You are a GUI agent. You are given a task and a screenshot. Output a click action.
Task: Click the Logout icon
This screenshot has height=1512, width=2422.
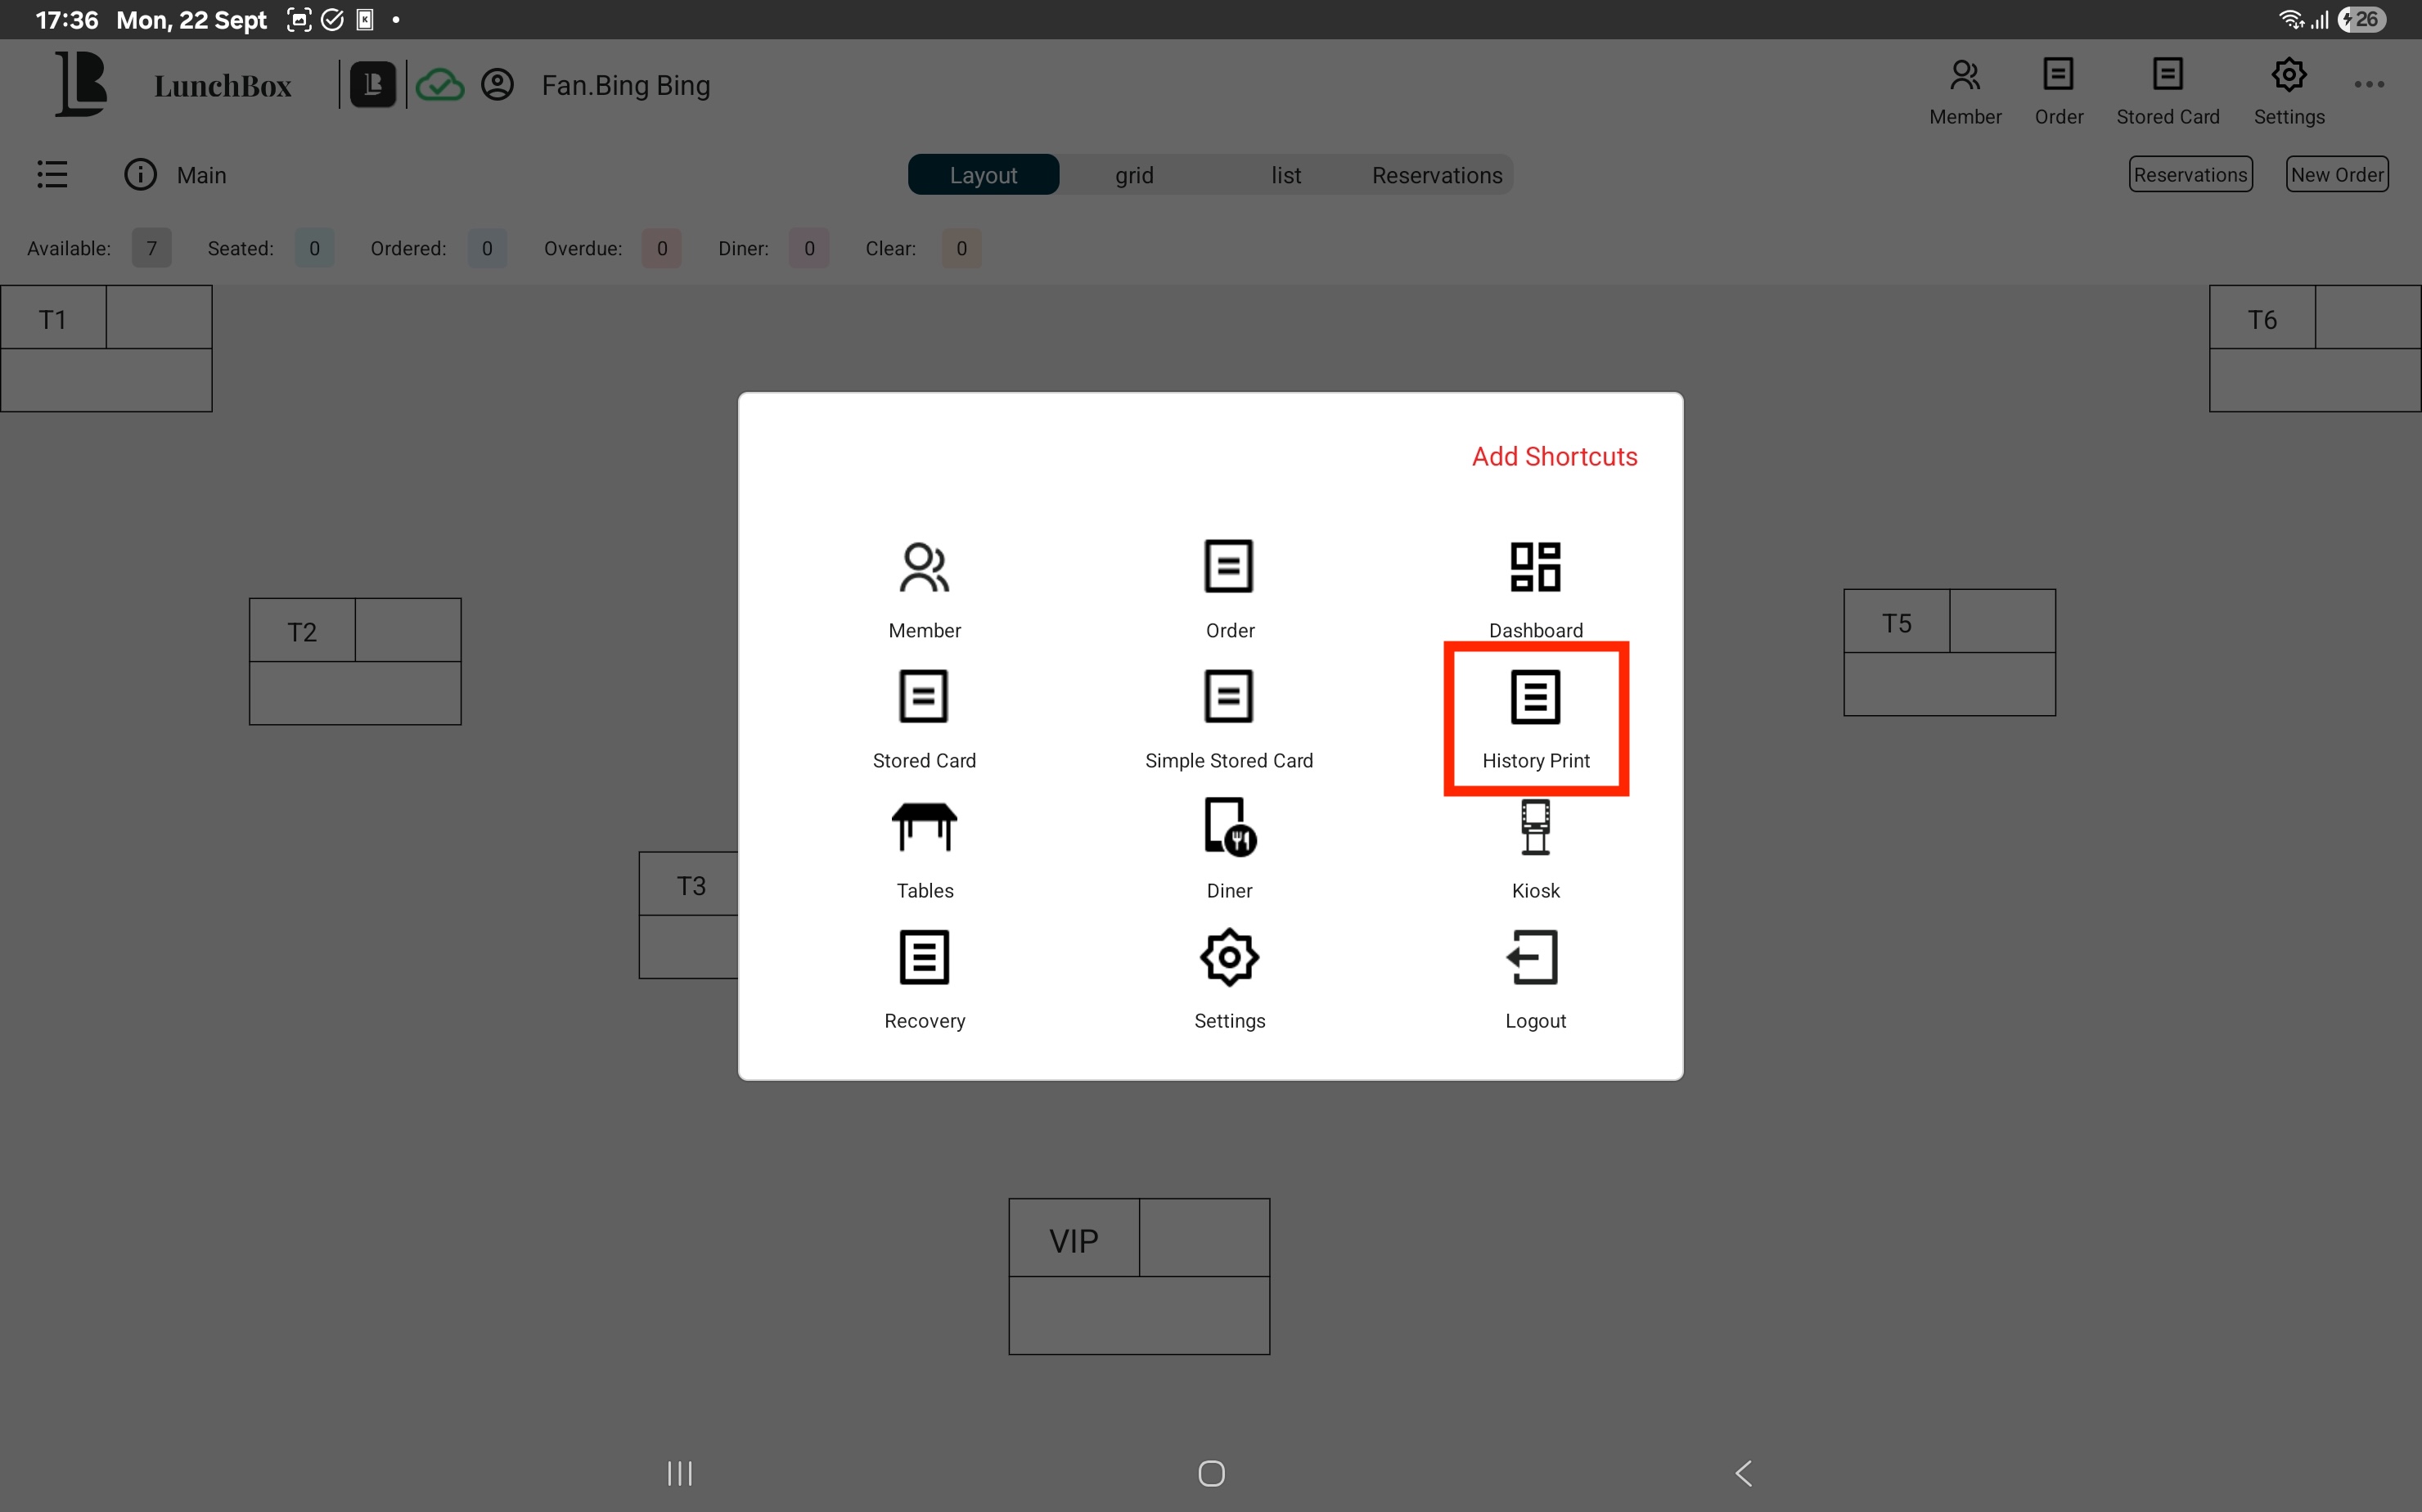tap(1535, 958)
